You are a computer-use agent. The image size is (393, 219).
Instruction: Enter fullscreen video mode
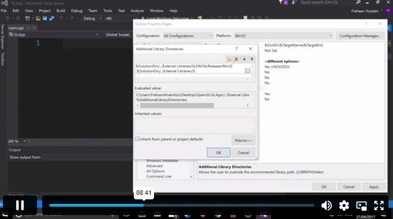tap(379, 206)
